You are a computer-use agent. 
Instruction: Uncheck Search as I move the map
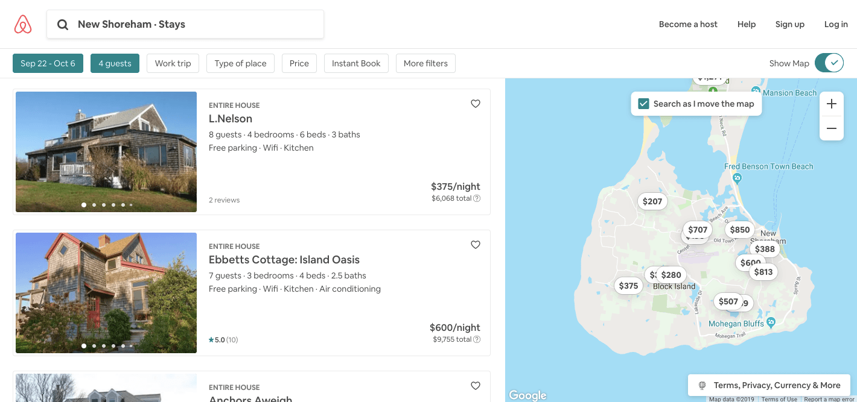tap(643, 104)
